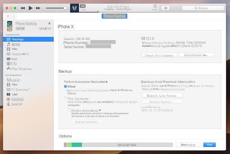Select the iPhone Martina device button

pos(114,16)
